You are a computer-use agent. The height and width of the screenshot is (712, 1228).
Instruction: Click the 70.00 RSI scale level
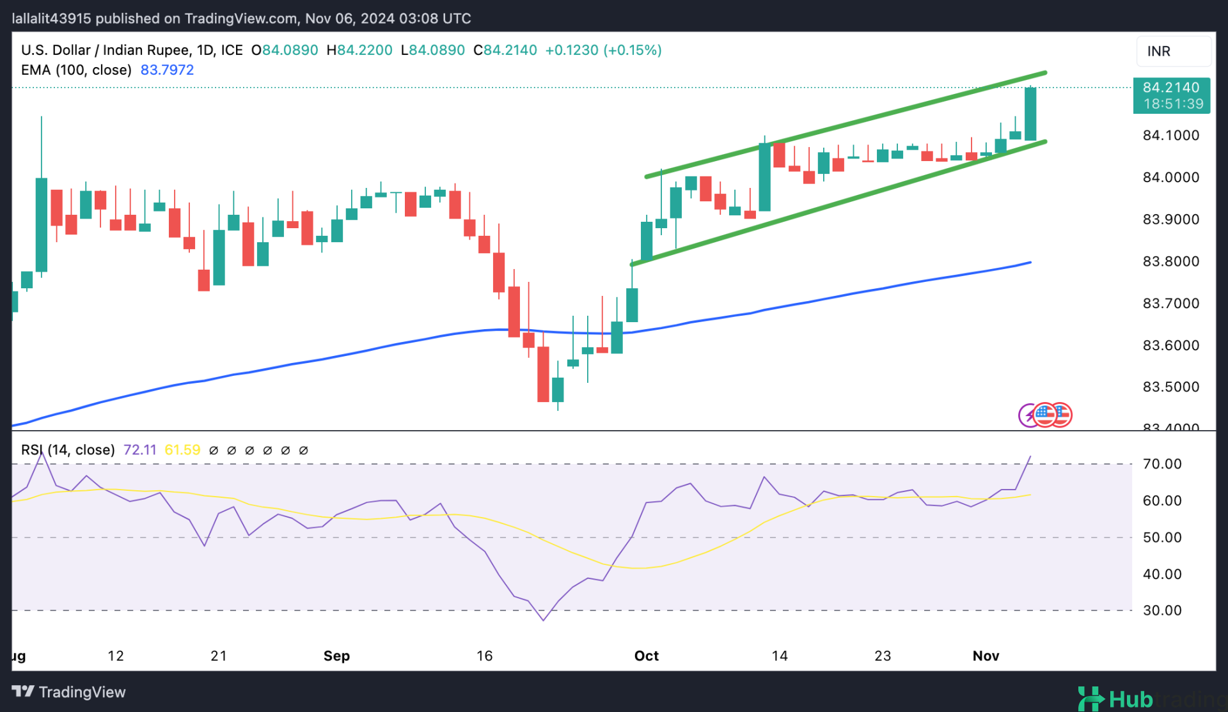(1162, 464)
